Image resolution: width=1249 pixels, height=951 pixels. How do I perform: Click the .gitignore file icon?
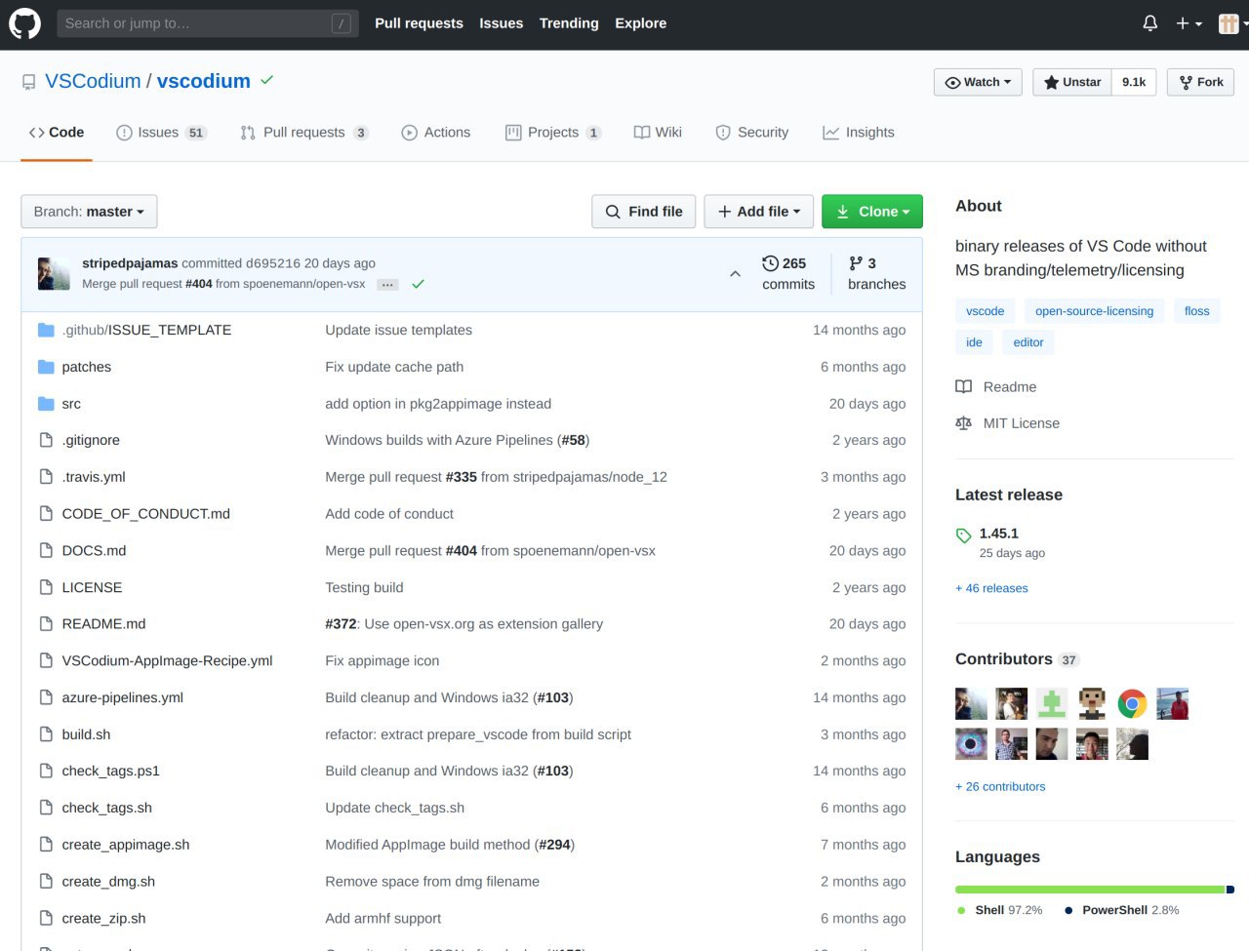[x=46, y=440]
